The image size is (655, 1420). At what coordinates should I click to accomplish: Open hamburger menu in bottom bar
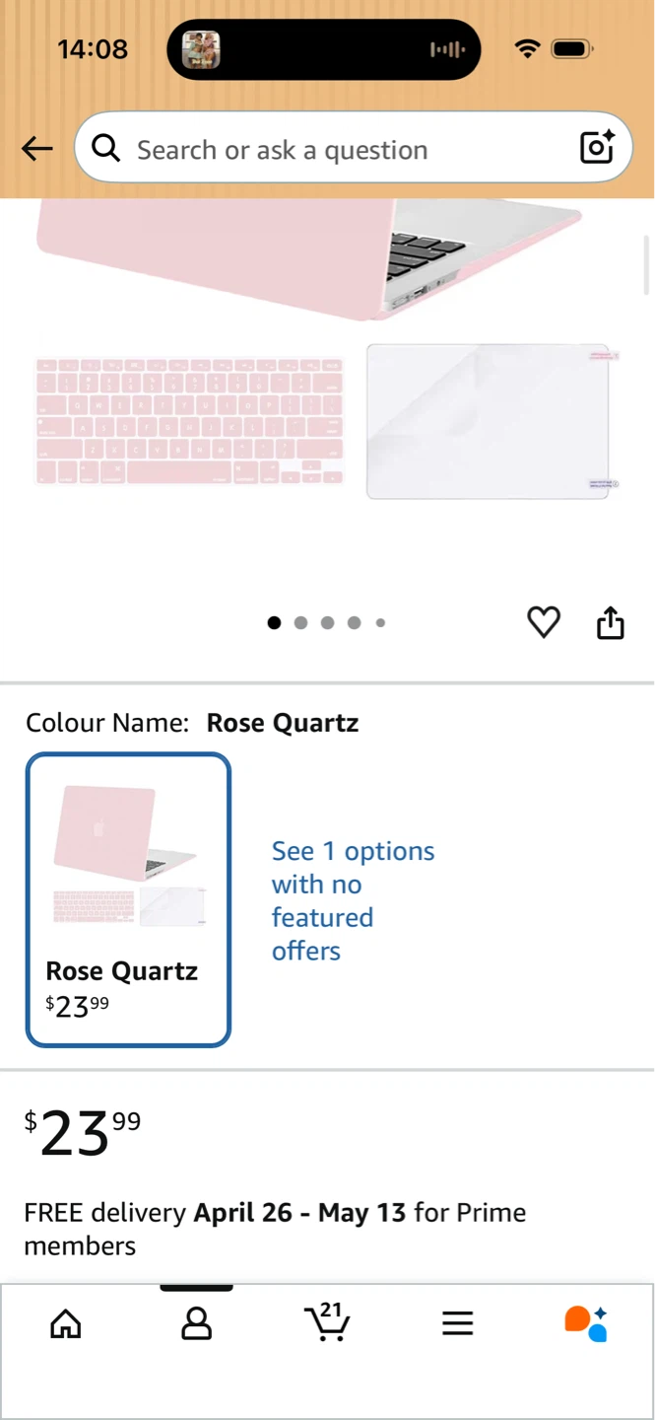point(458,1323)
